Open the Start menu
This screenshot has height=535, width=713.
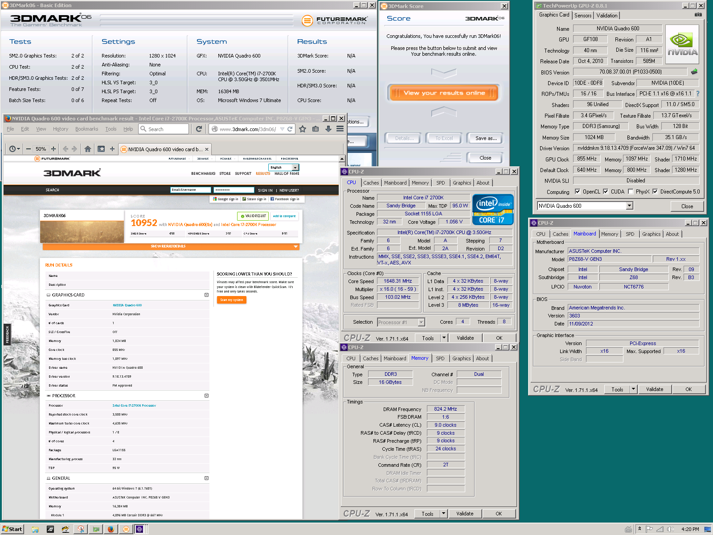(x=12, y=529)
